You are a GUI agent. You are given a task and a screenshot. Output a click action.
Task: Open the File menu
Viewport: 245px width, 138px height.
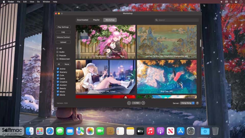19,2
